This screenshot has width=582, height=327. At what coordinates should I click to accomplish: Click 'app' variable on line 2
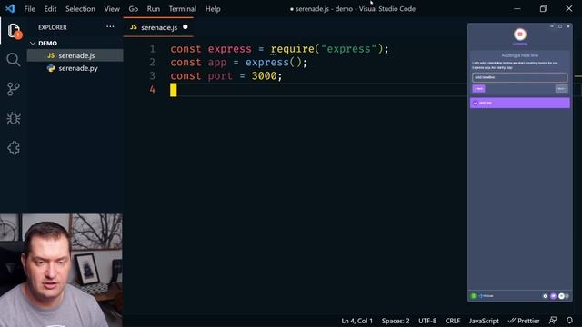coord(217,63)
